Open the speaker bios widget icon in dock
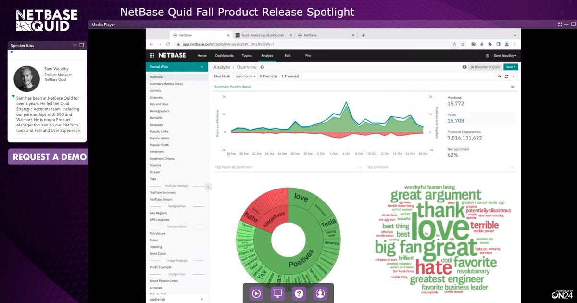 pos(320,293)
